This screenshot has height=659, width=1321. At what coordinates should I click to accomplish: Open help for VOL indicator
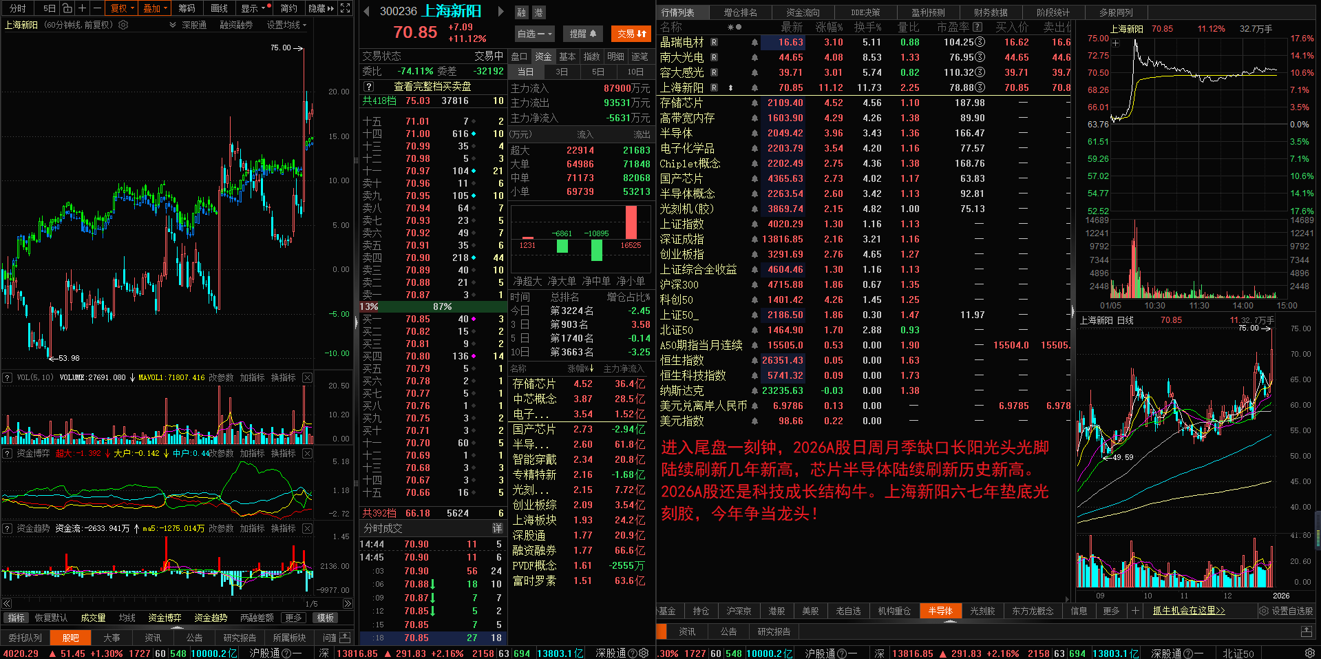(8, 377)
